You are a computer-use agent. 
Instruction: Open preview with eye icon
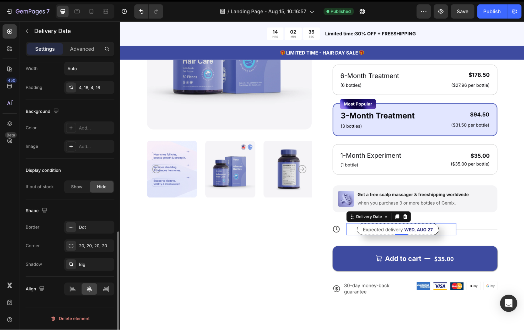441,11
